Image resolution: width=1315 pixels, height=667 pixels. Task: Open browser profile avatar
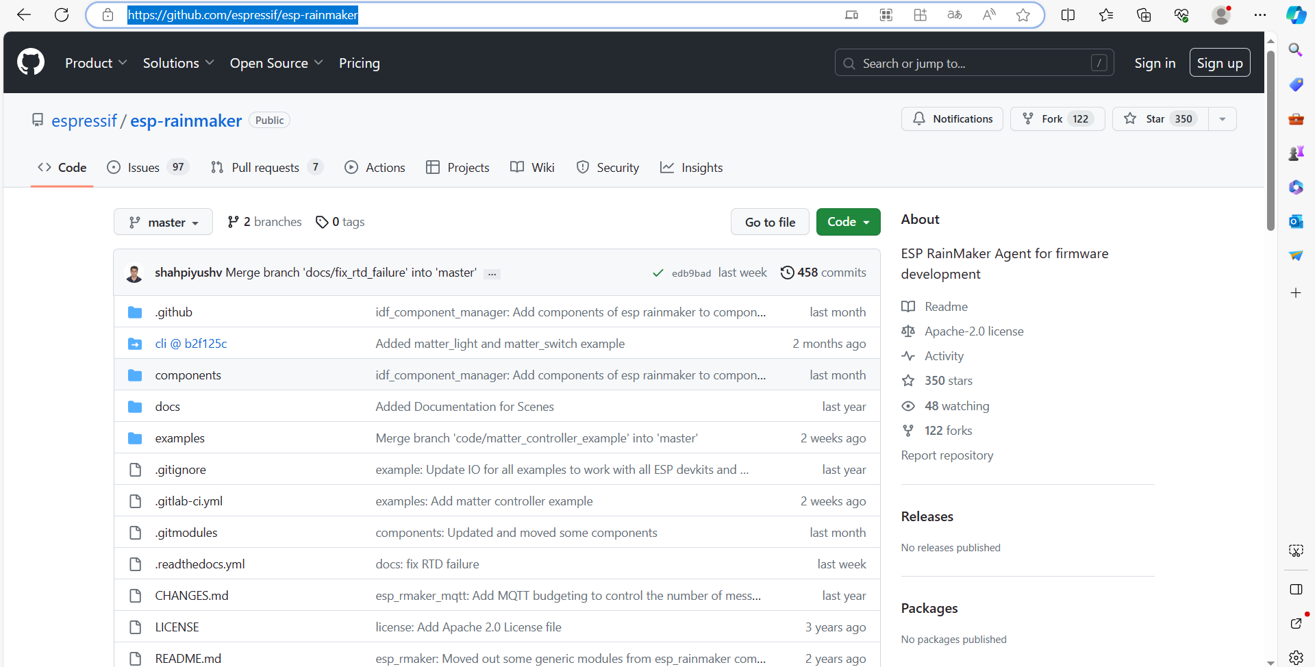click(1221, 15)
